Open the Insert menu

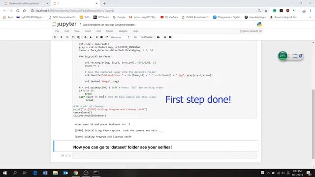88,31
